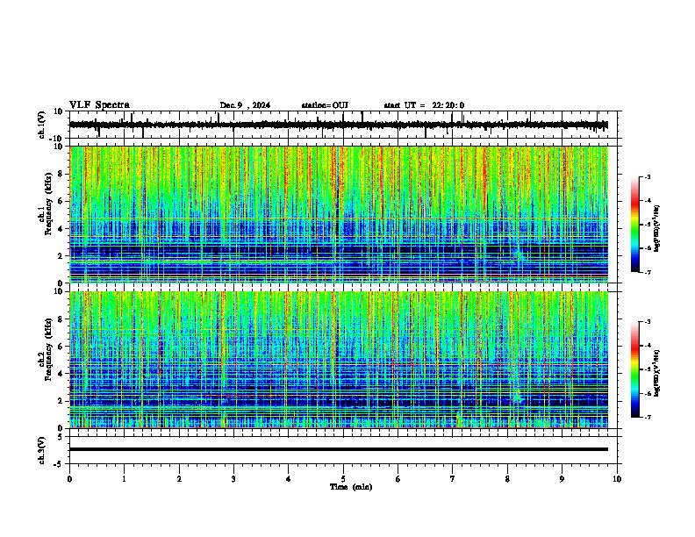The width and height of the screenshot is (695, 537).
Task: Select the ch.2 spectrogram color scale bar
Action: pos(635,369)
